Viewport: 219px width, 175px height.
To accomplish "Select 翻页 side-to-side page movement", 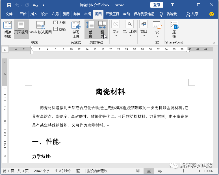I will click(102, 29).
